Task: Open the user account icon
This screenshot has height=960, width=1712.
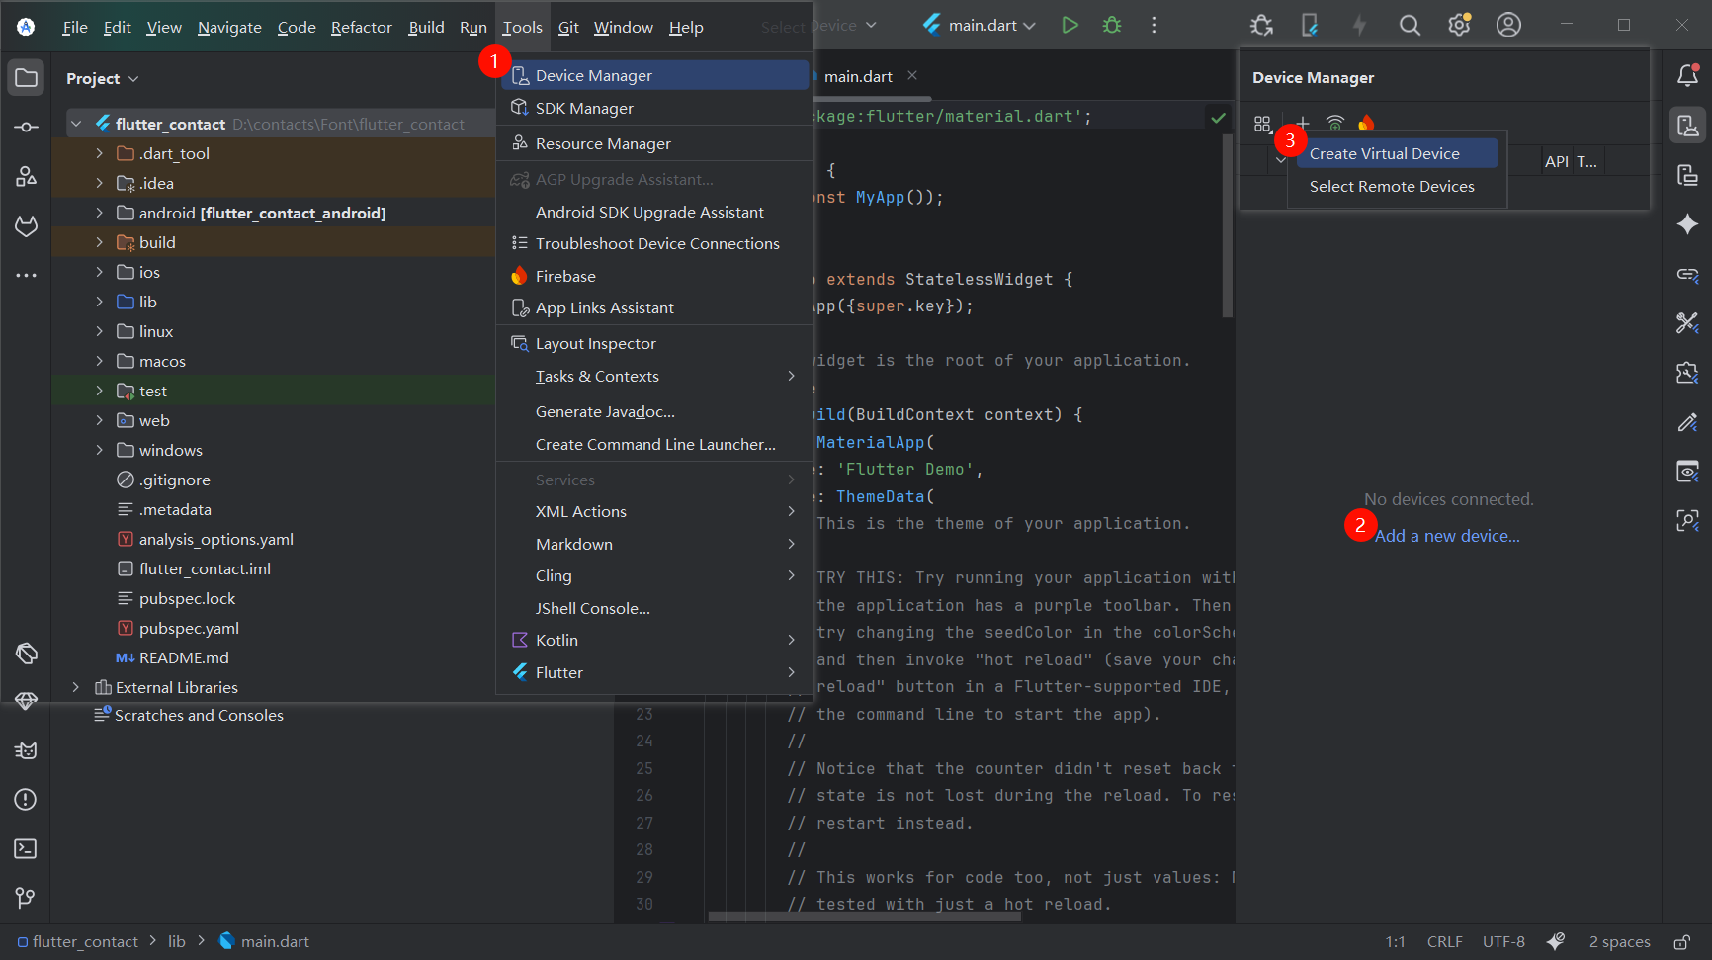Action: point(1508,26)
